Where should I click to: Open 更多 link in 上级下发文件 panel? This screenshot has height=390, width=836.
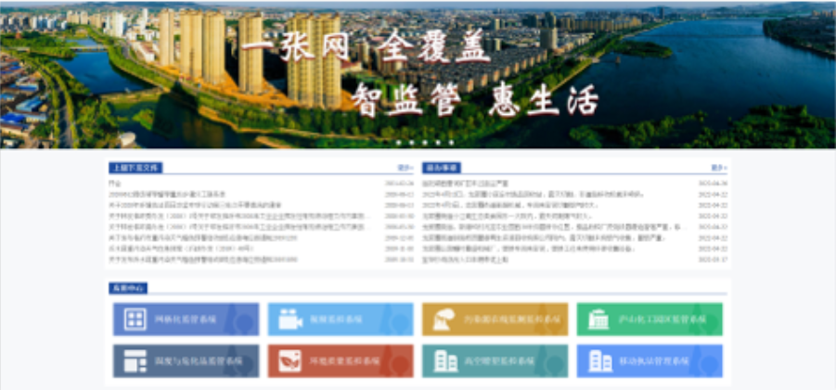pos(405,169)
